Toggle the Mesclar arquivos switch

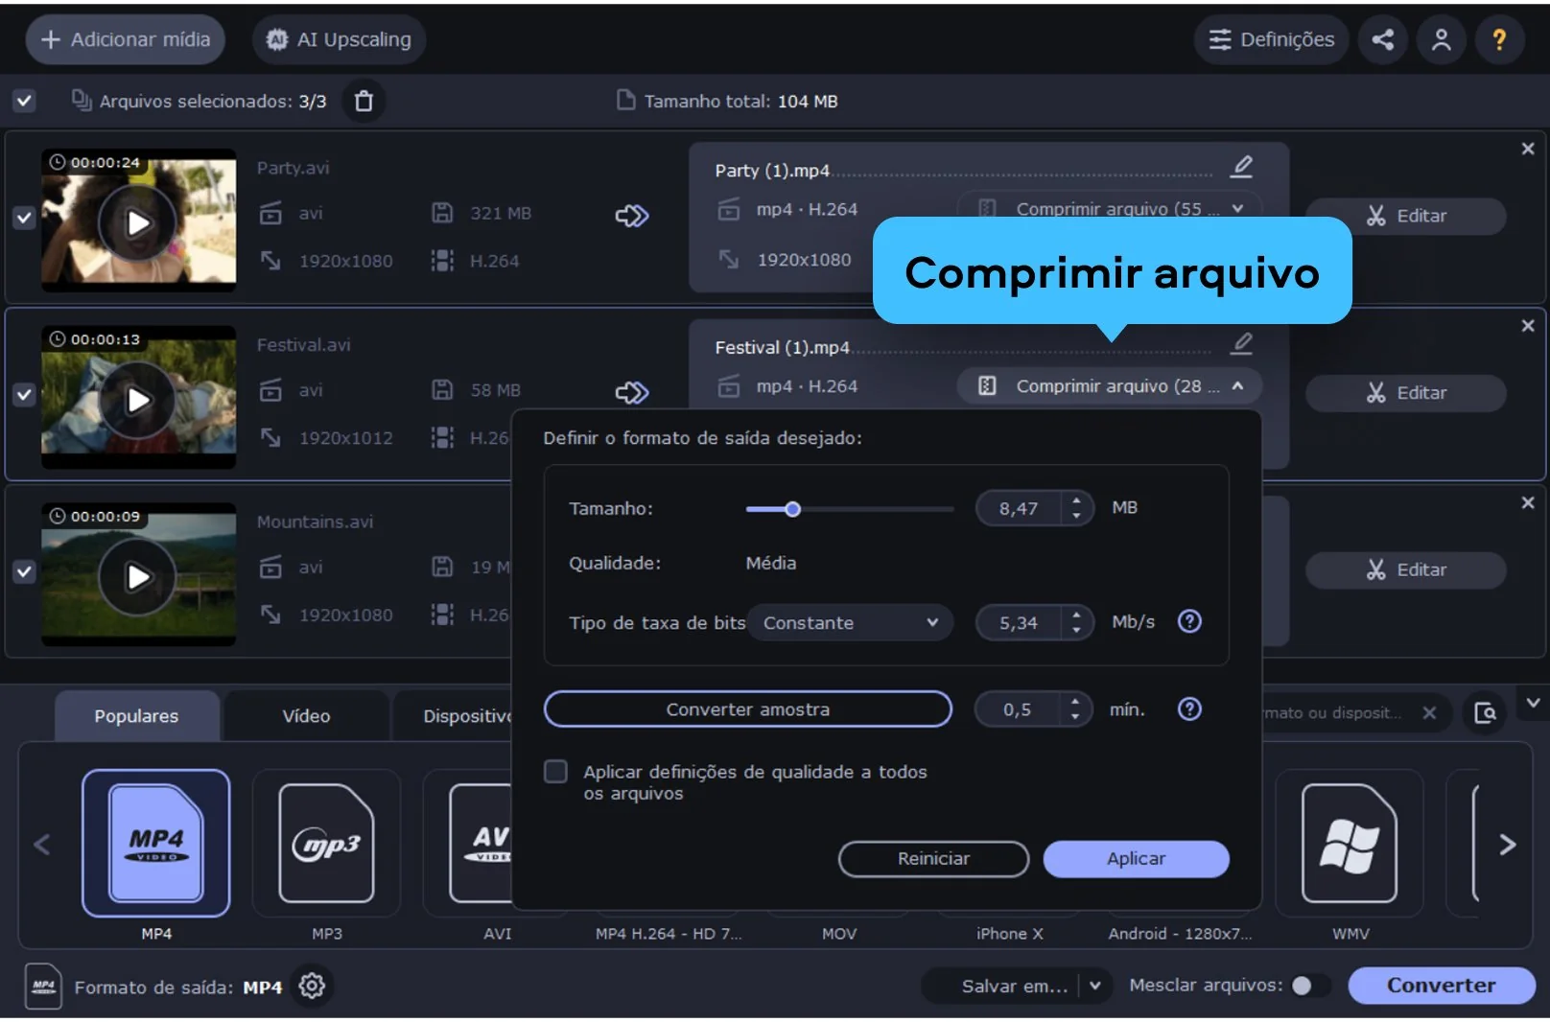pos(1310,986)
